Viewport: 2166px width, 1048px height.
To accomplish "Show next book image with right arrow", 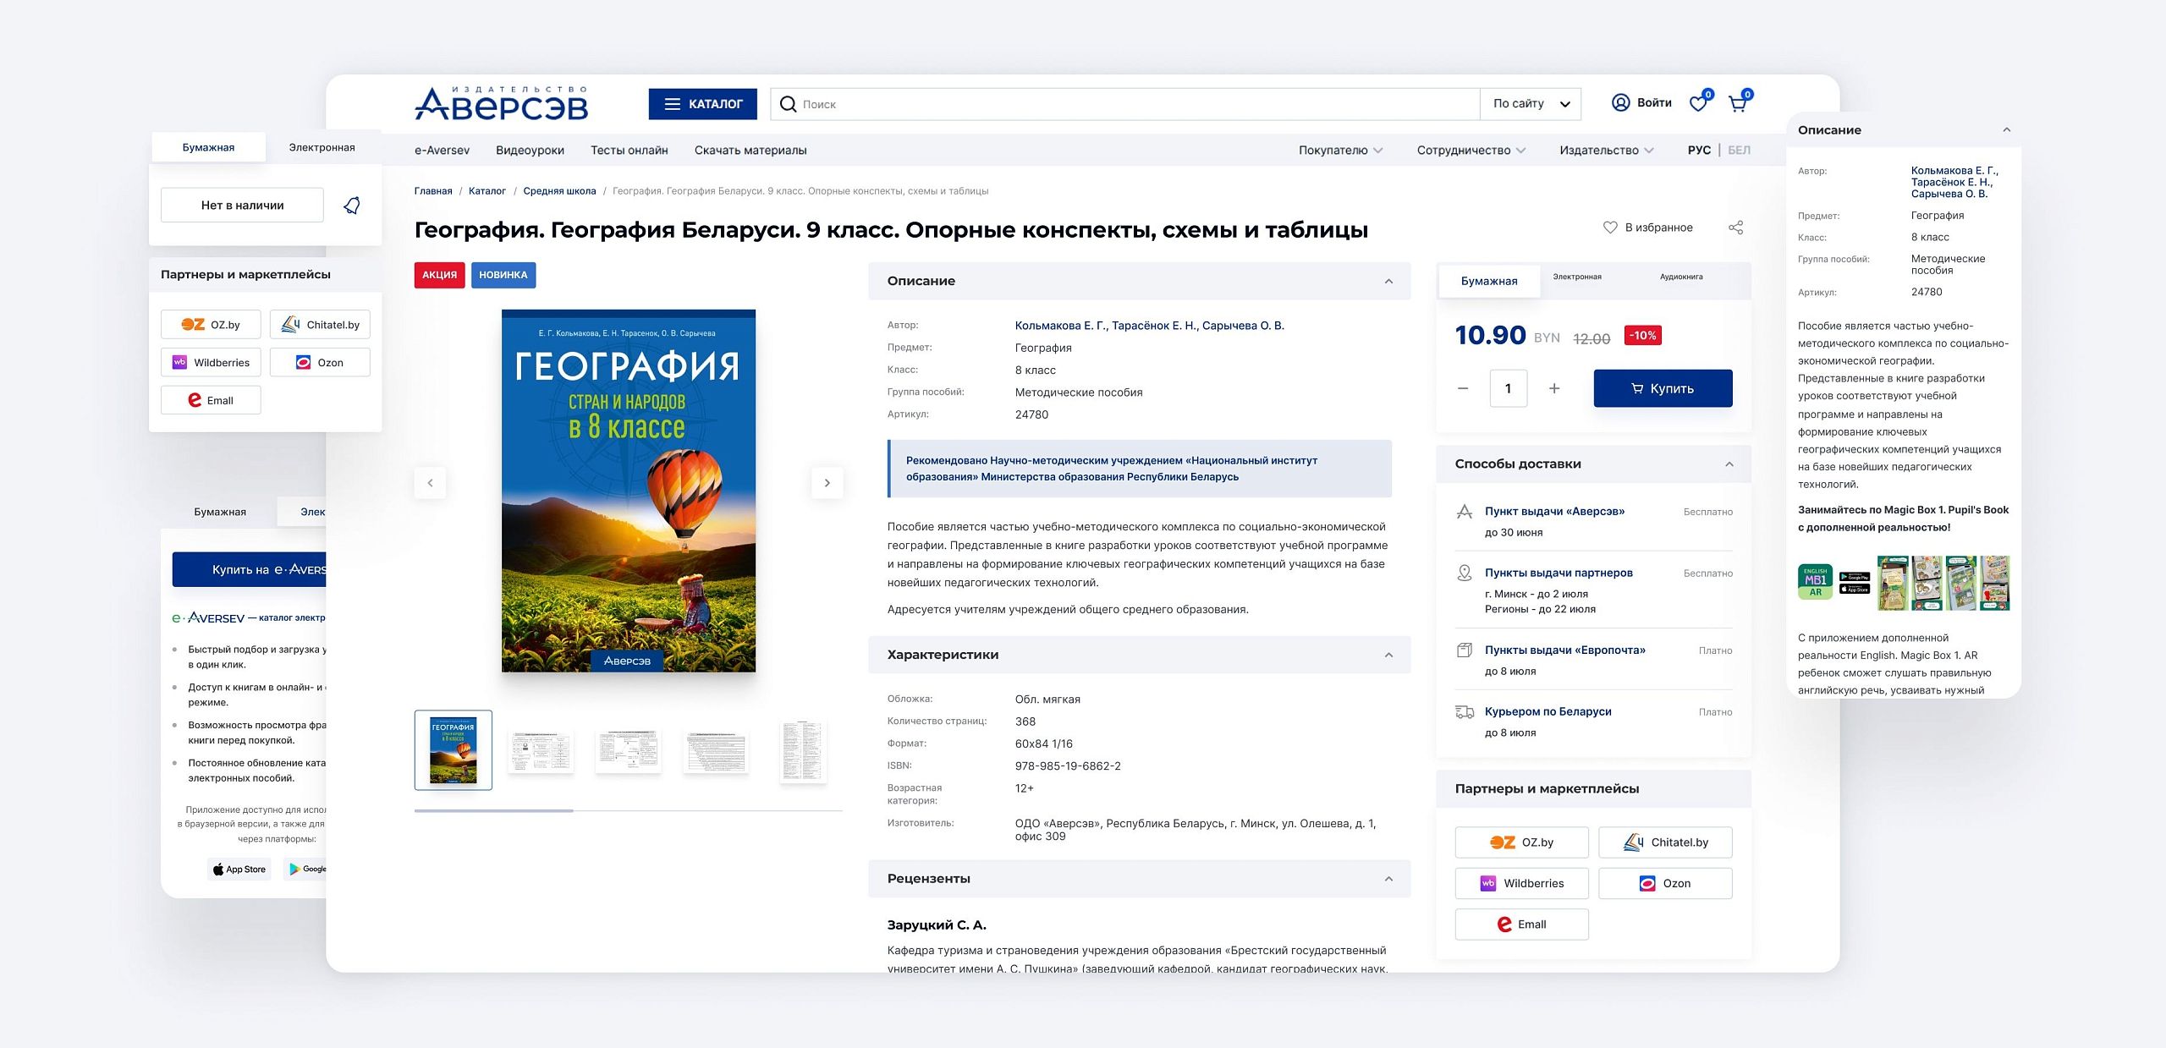I will tap(827, 483).
